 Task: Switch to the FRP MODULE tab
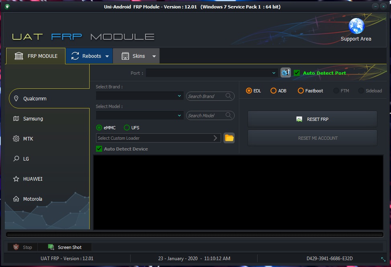(36, 56)
